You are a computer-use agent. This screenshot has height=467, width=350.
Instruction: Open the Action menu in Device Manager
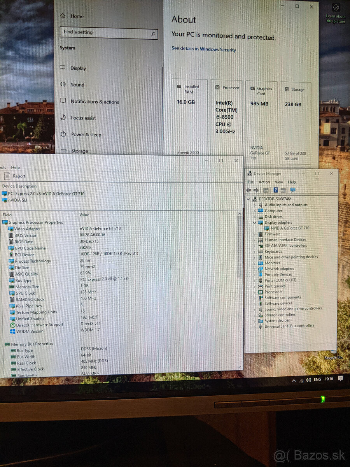click(264, 182)
